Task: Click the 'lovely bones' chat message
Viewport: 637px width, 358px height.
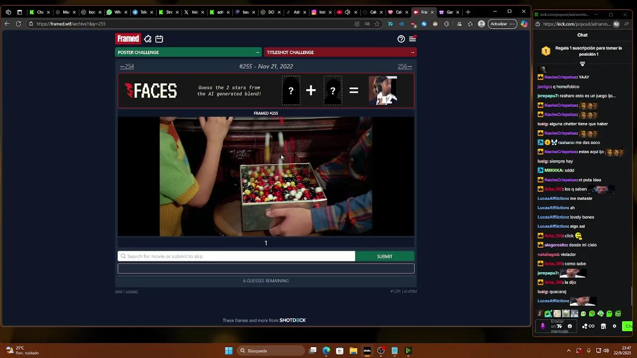Action: pos(582,217)
